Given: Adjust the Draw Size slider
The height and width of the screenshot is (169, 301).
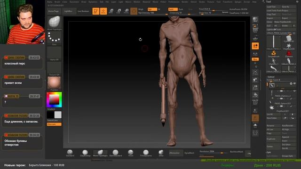Looking at the screenshot, I should (x=212, y=13).
